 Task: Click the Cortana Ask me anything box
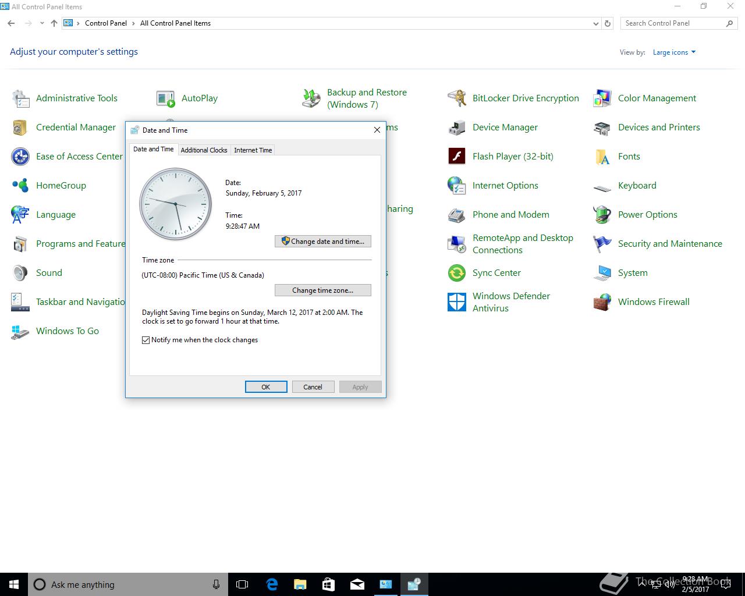pos(128,584)
